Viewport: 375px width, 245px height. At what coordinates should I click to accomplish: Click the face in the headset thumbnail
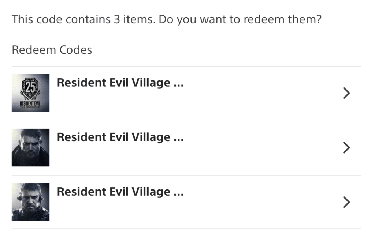coord(30,199)
